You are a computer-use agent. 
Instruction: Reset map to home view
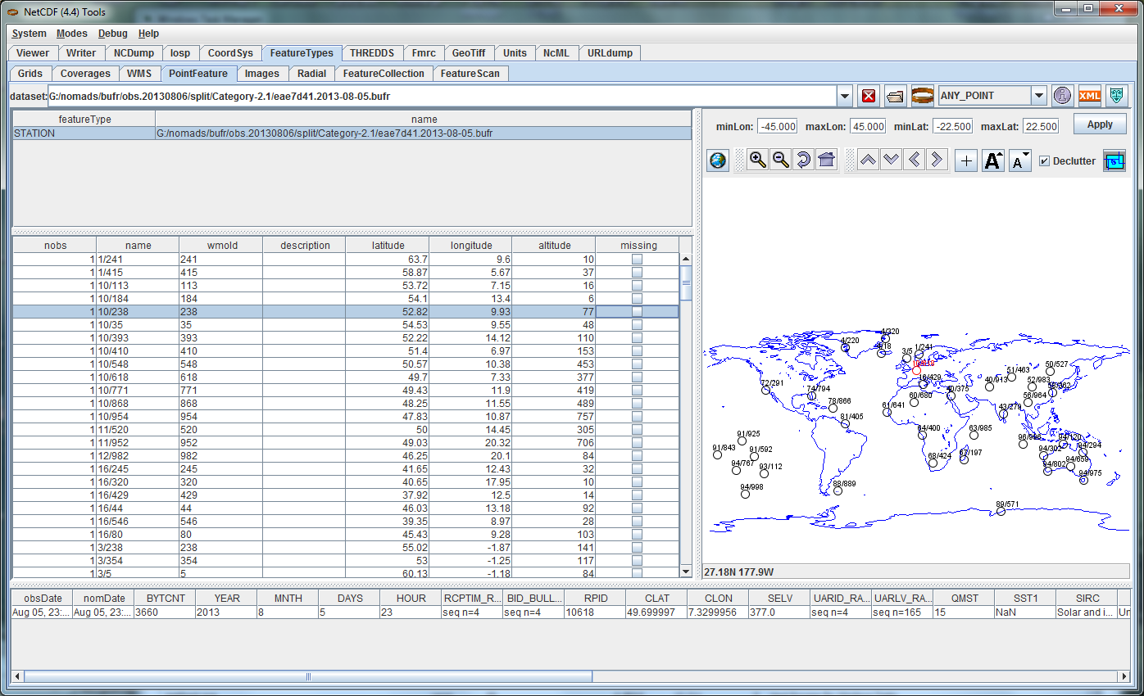tap(826, 160)
